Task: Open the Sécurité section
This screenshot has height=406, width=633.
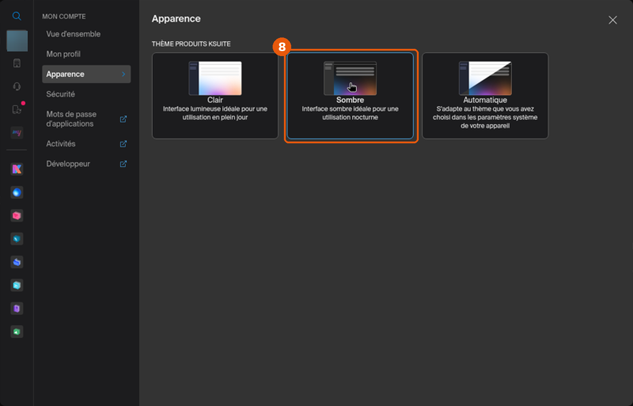Action: click(61, 94)
